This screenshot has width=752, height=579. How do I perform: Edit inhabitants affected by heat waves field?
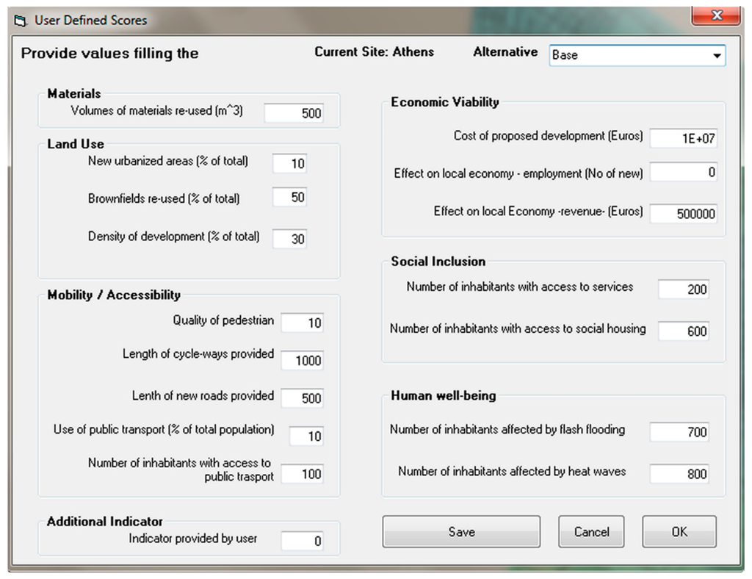pos(679,474)
